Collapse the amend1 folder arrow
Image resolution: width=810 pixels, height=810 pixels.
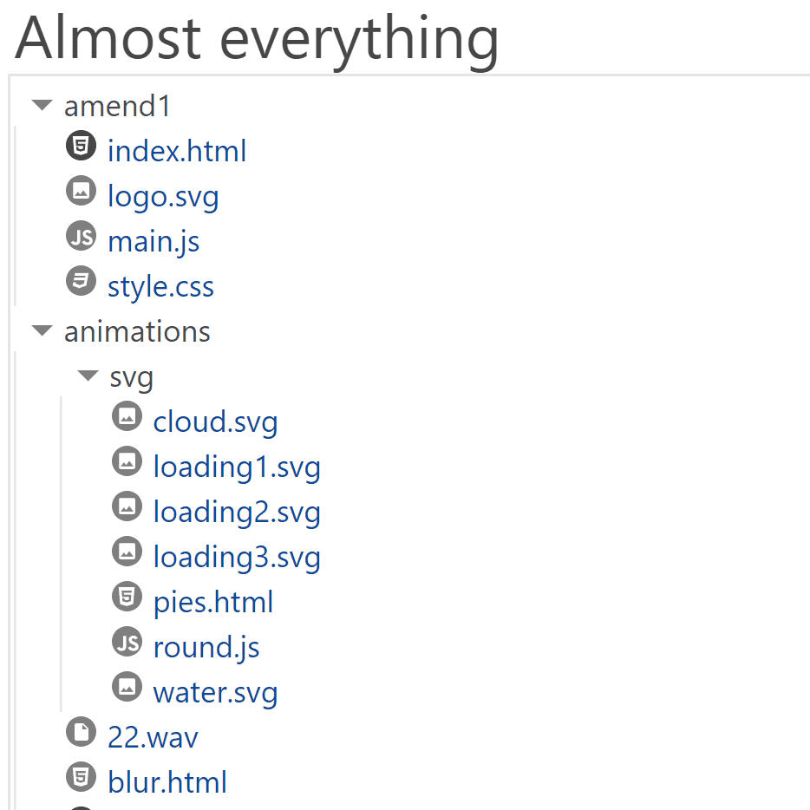tap(42, 106)
